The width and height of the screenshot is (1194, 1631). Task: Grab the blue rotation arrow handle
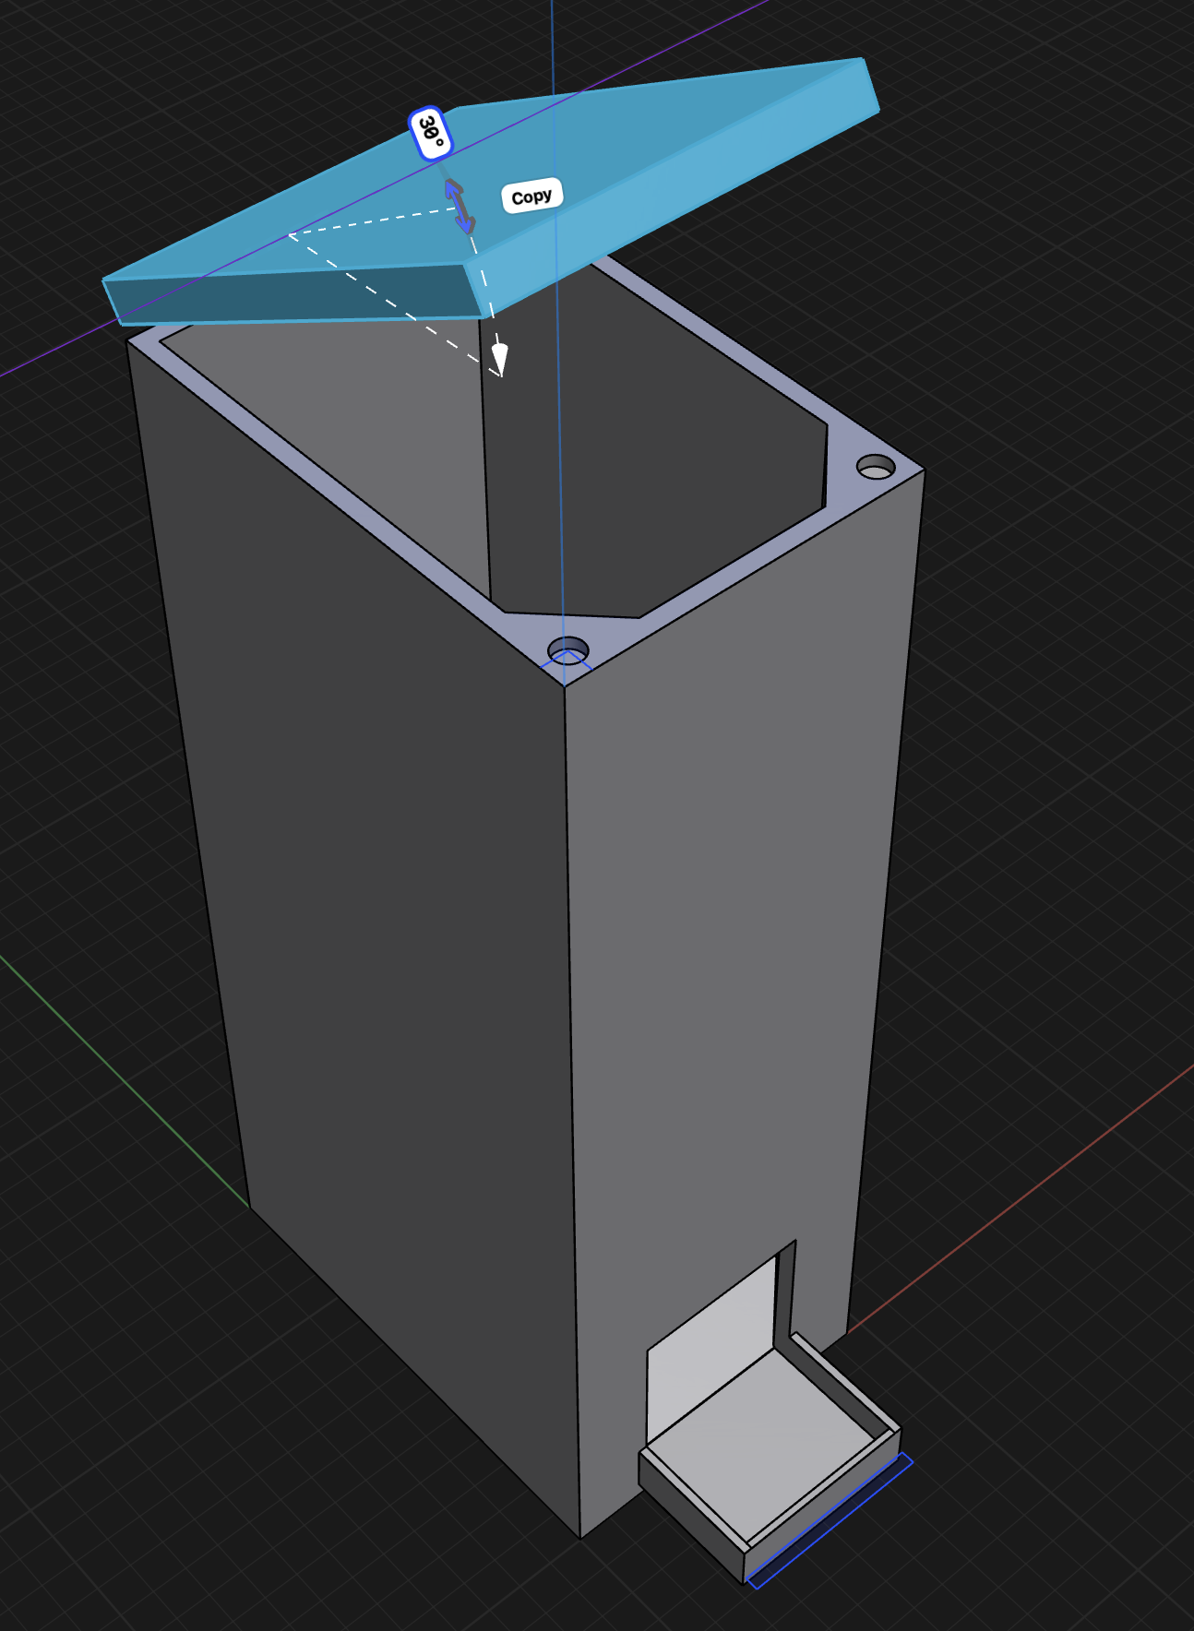click(x=460, y=206)
